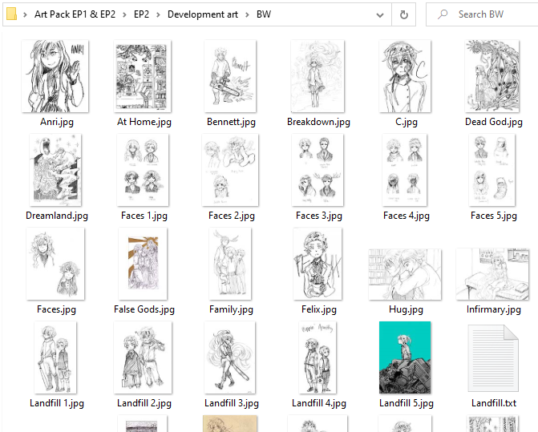Viewport: 538px width, 432px height.
Task: Go to the Art Pack EP1 & EP2 breadcrumb
Action: 75,14
